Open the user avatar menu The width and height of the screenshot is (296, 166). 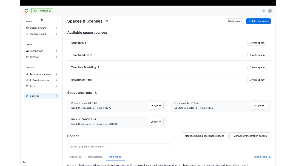(270, 11)
